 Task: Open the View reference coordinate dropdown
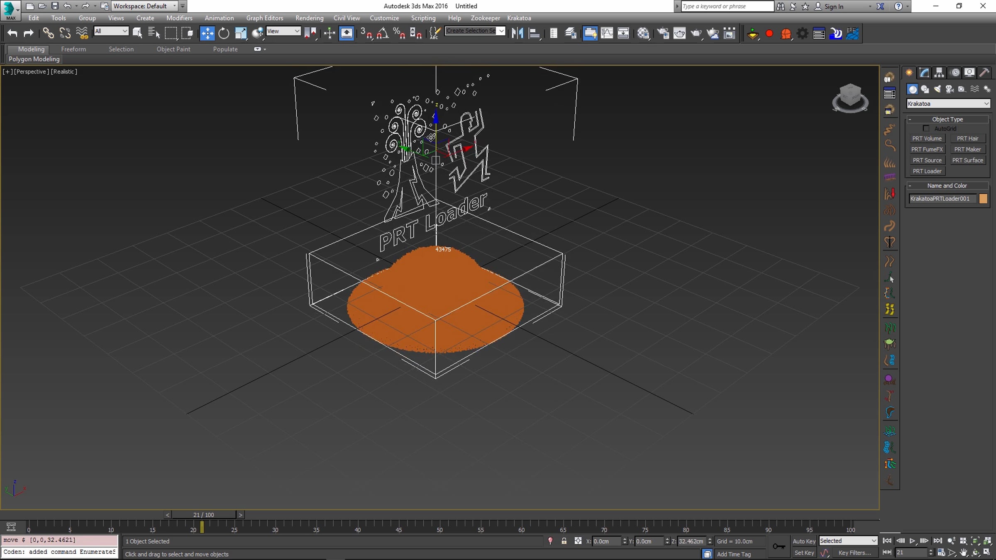[x=283, y=31]
